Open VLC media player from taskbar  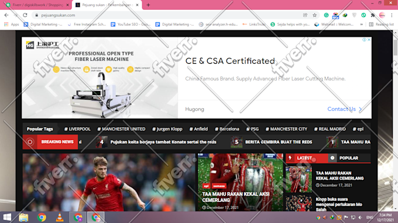click(x=60, y=217)
